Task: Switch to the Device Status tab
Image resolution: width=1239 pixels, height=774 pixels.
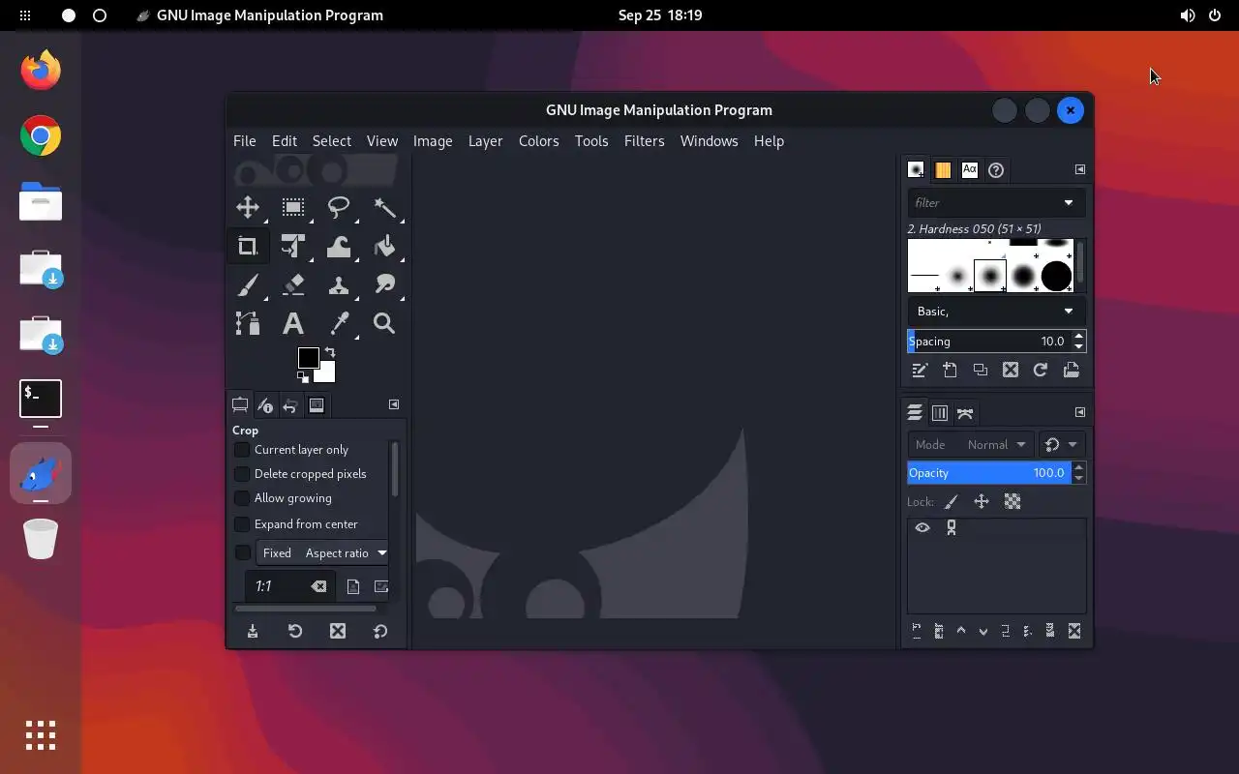Action: click(x=265, y=405)
